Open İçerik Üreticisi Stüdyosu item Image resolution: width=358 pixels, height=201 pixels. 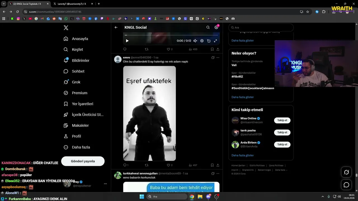click(x=83, y=115)
